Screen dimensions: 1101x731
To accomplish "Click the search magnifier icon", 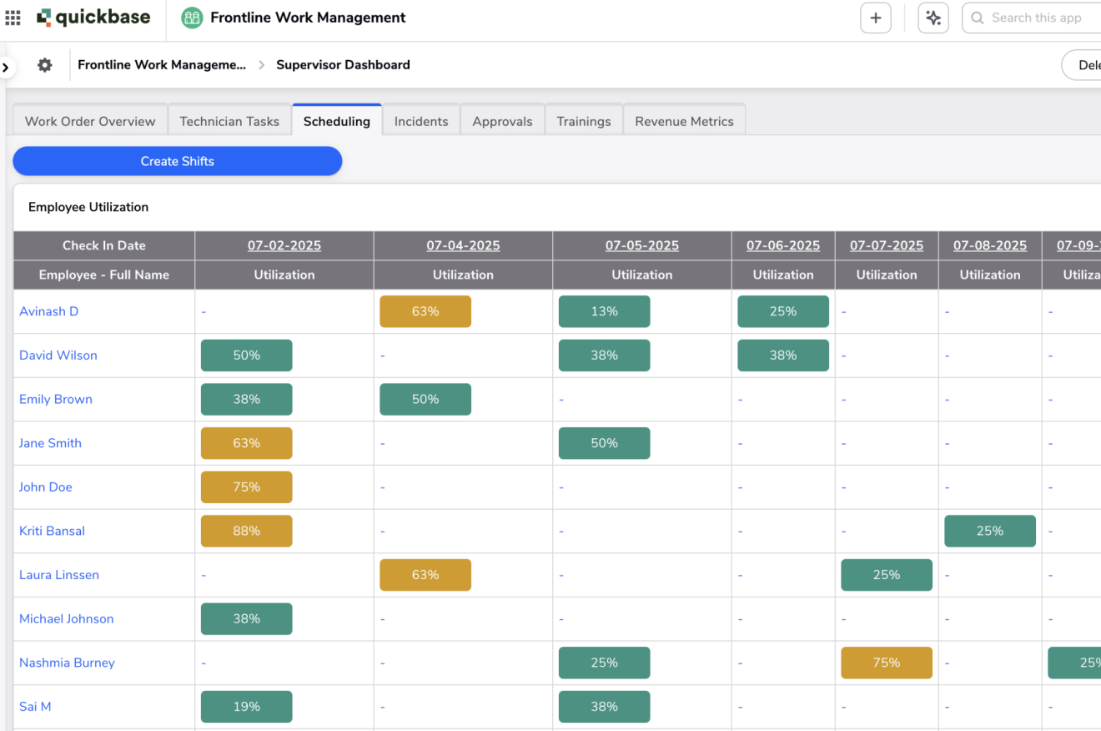I will click(x=978, y=18).
